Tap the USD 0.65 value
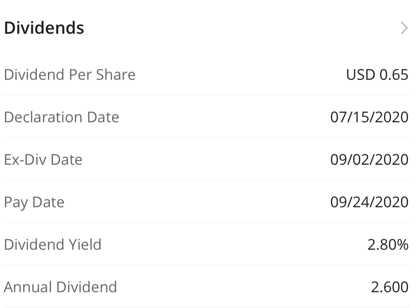Screen dimensions: 419x308 coord(377,74)
